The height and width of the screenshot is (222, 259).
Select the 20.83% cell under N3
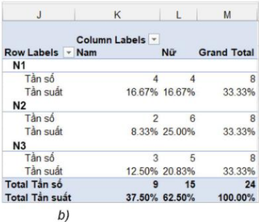point(179,171)
